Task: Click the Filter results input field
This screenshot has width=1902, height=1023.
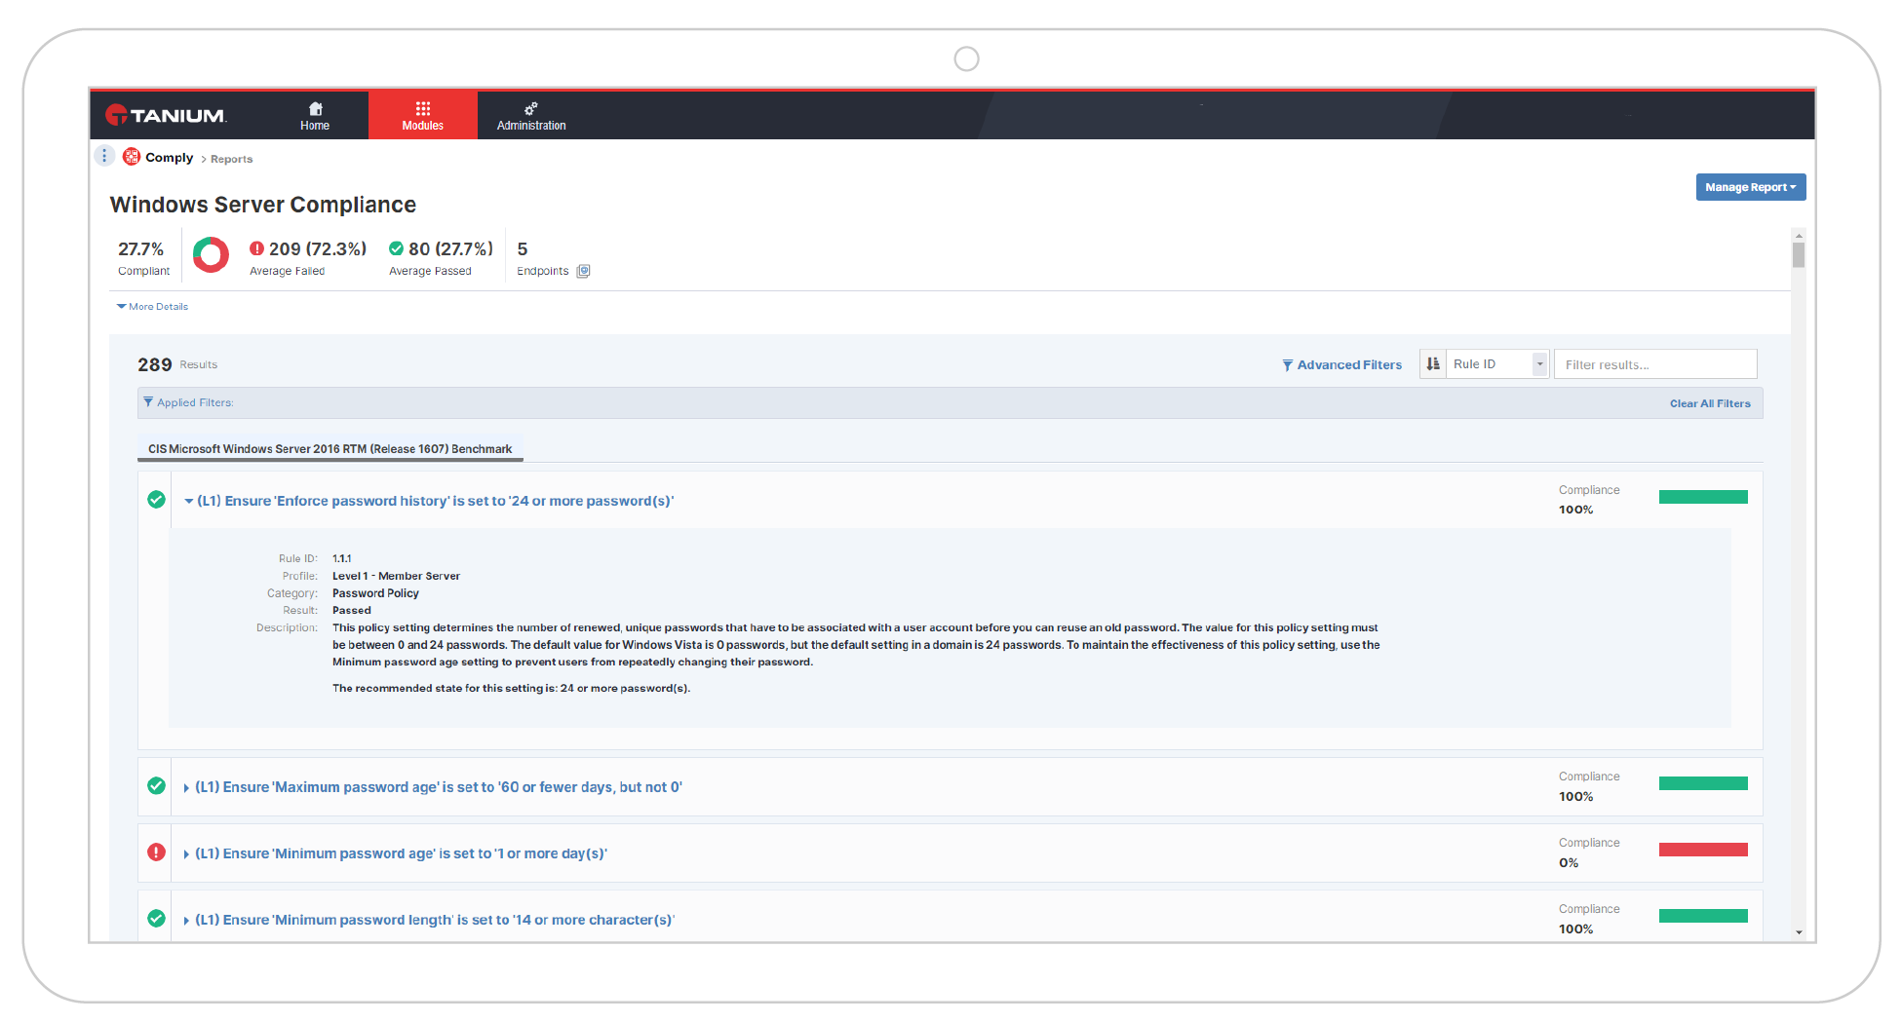Action: click(1655, 364)
